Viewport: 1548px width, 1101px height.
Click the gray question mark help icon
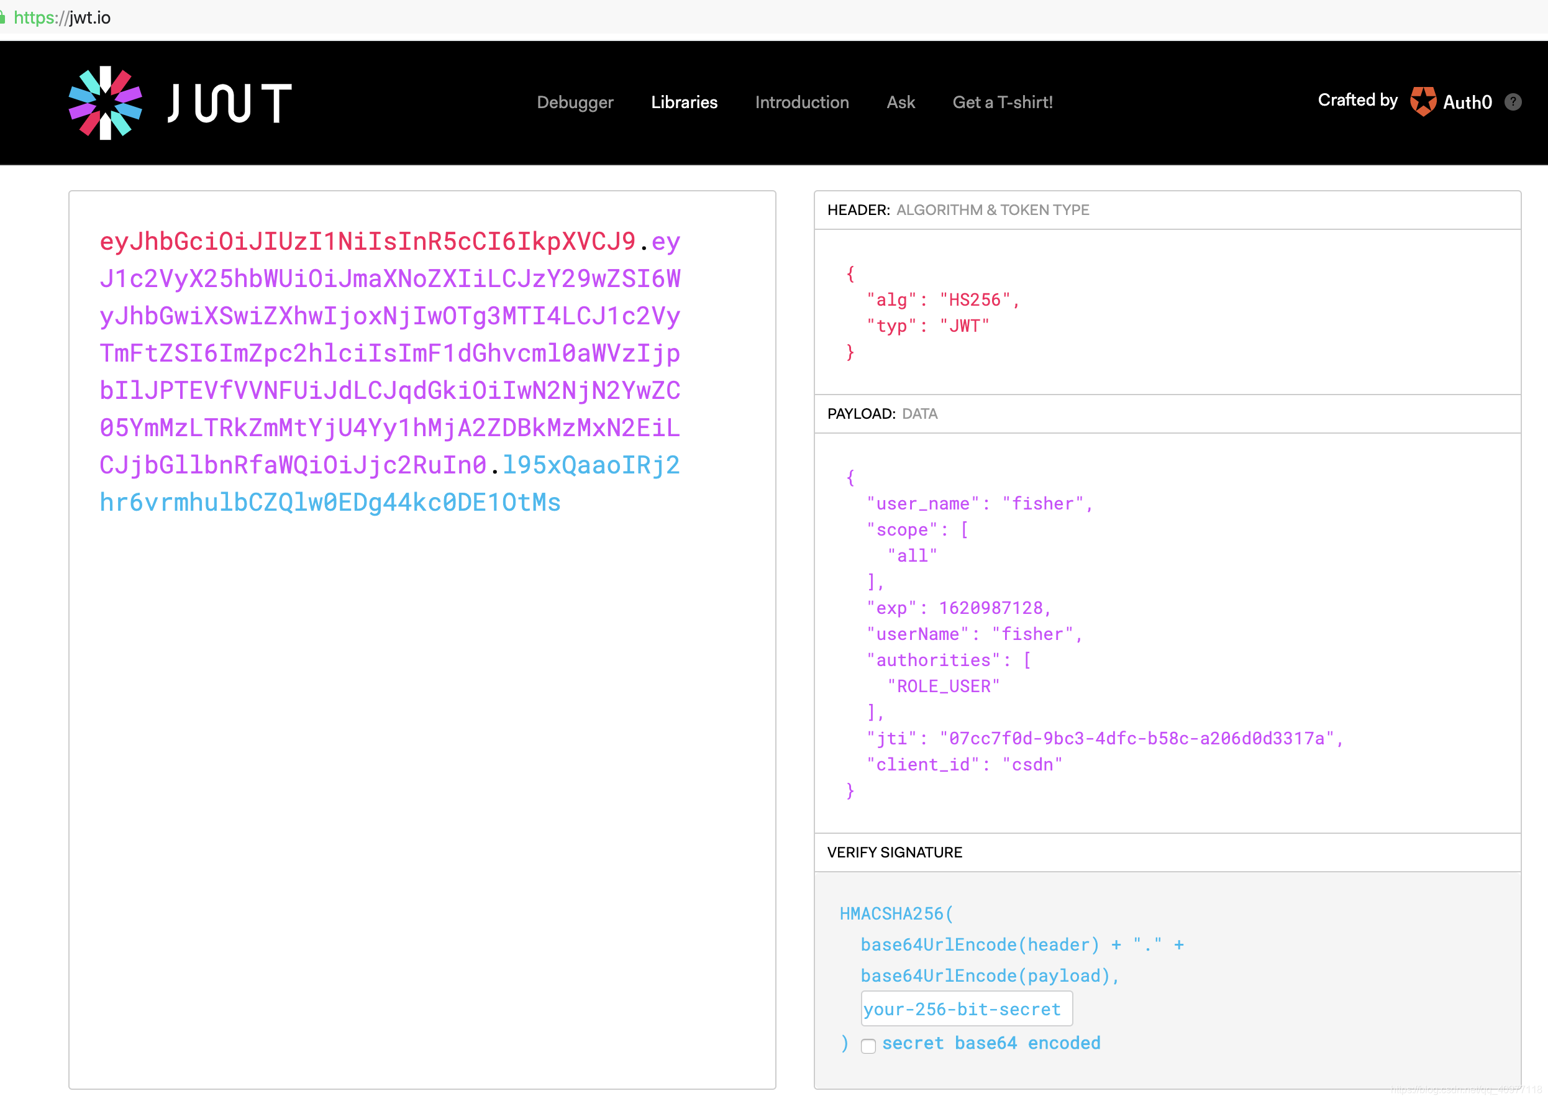click(x=1513, y=102)
